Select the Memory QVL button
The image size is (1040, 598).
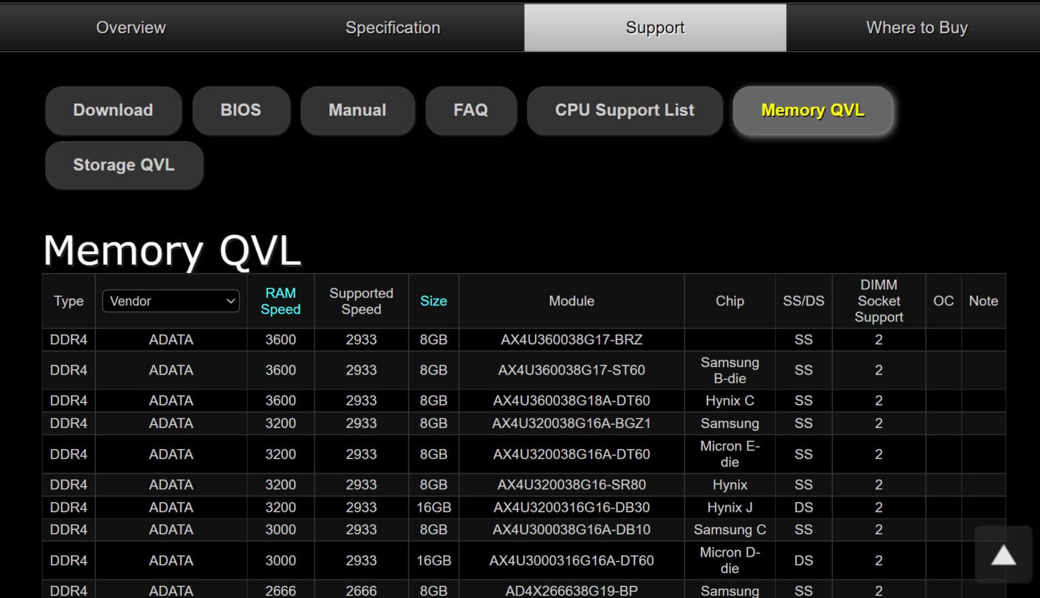(x=812, y=110)
